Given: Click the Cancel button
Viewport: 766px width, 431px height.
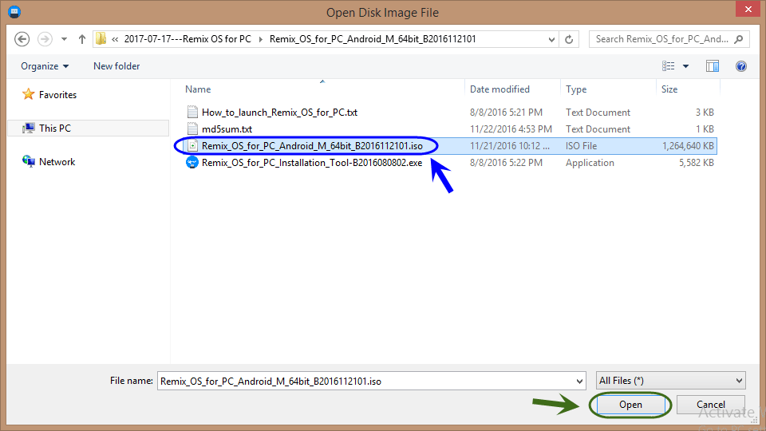Looking at the screenshot, I should 711,405.
